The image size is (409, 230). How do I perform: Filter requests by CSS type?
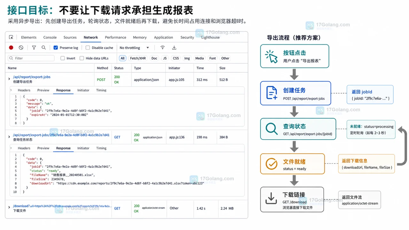176,58
